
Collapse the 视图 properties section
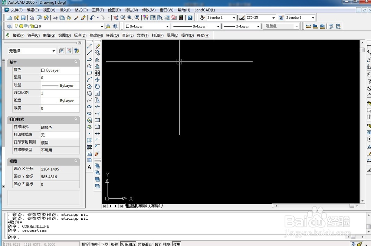[76, 161]
